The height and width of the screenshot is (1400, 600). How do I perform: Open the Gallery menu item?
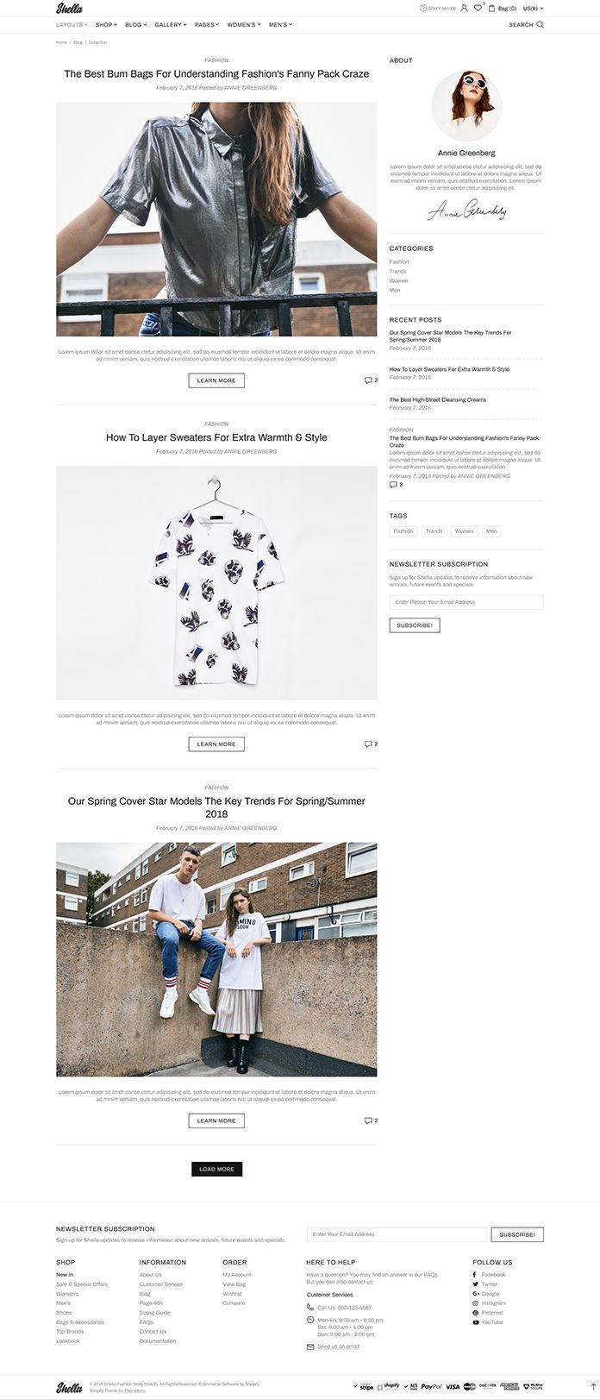(170, 25)
